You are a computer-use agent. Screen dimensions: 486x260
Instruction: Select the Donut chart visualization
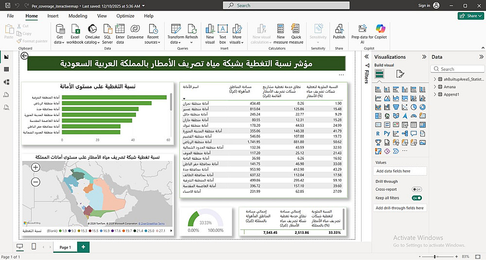tap(422, 107)
